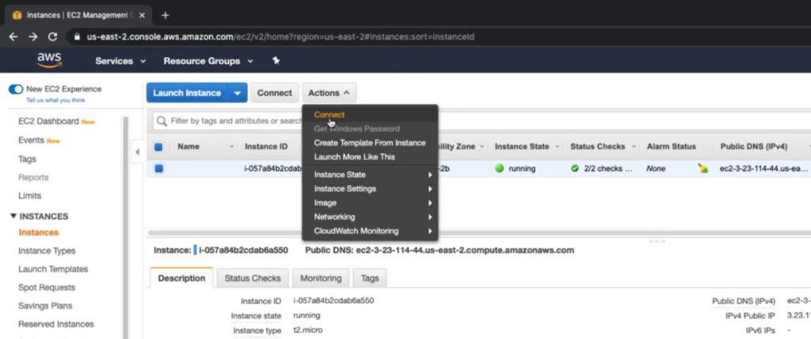Viewport: 811px width, 339px height.
Task: Choose Connect in the Actions menu
Action: point(329,115)
